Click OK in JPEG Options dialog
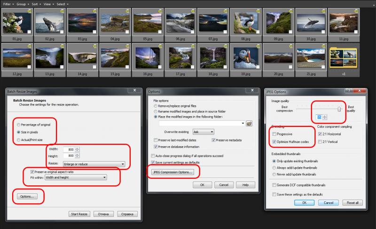 tap(304, 203)
